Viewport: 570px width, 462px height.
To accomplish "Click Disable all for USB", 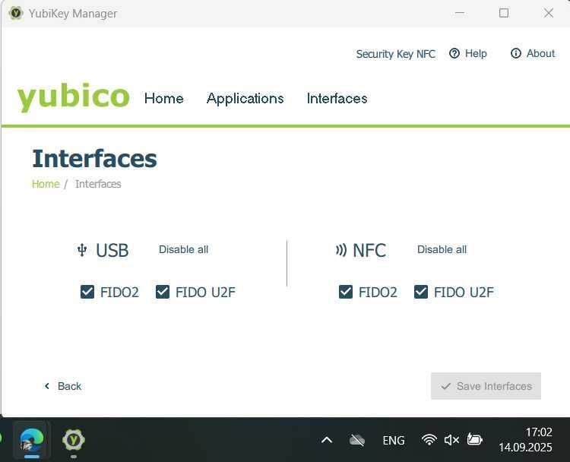I will pyautogui.click(x=184, y=249).
